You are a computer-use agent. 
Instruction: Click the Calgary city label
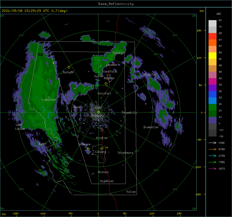point(101,152)
